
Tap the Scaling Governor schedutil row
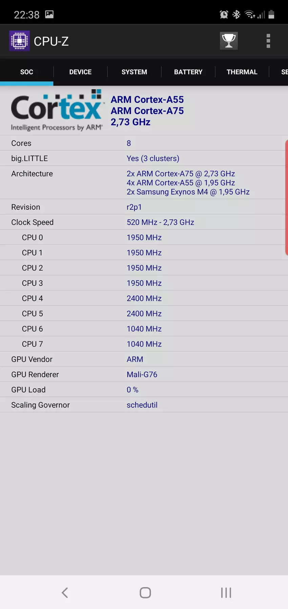point(142,405)
